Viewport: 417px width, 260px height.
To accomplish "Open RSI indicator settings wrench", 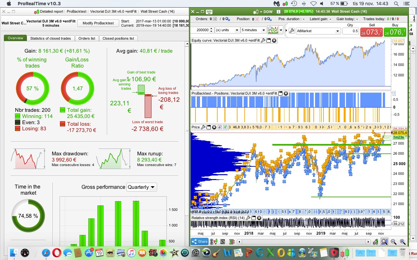I will pos(248,218).
